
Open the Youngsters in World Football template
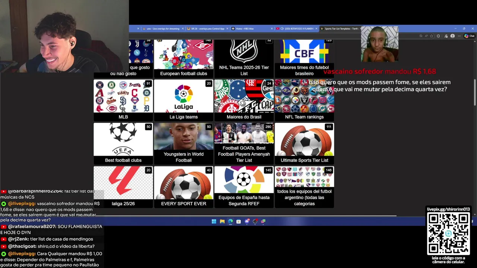point(183,144)
